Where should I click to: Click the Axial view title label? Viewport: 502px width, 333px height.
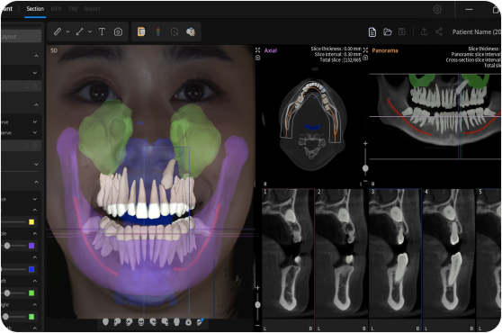271,50
